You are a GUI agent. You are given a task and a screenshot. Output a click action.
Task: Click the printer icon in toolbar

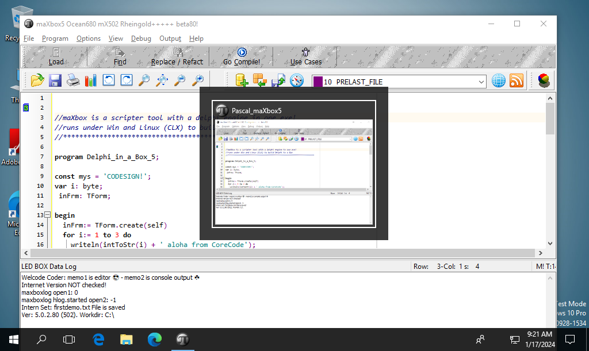pyautogui.click(x=73, y=80)
